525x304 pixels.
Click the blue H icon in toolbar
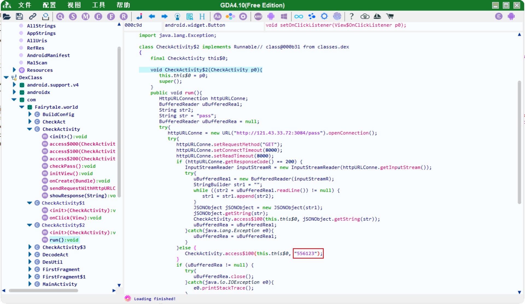click(x=202, y=16)
